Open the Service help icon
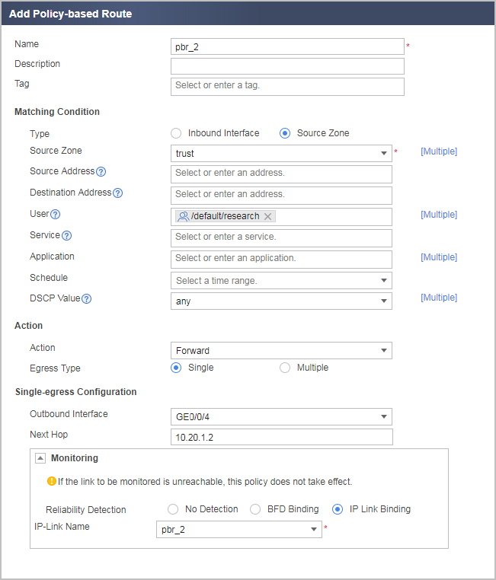Viewport: 496px width, 580px height. click(66, 236)
